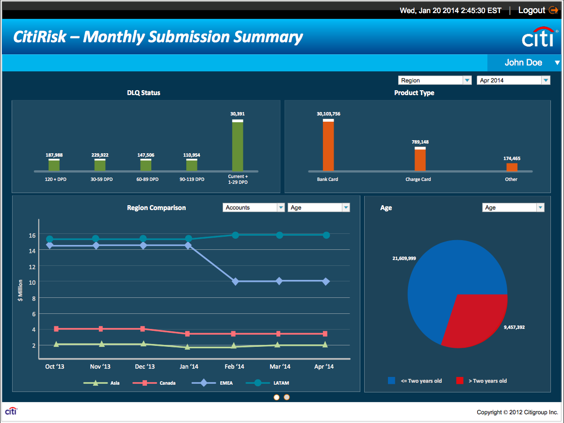The image size is (564, 423).
Task: Click the Current + 1-29 DPD bar
Action: (x=238, y=146)
